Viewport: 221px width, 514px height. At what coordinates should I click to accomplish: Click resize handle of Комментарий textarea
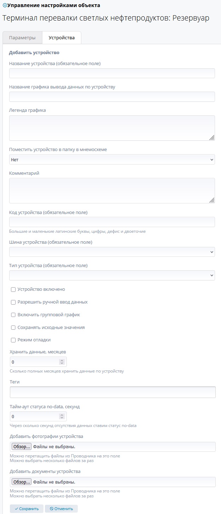click(211, 200)
